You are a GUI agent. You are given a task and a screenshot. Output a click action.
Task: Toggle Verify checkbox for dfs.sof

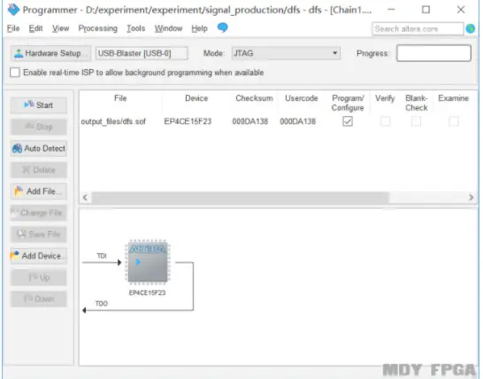[x=385, y=121]
